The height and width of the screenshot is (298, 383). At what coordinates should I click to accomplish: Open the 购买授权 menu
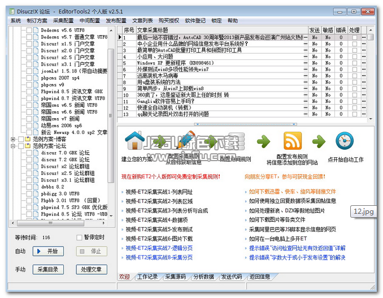[x=169, y=20]
